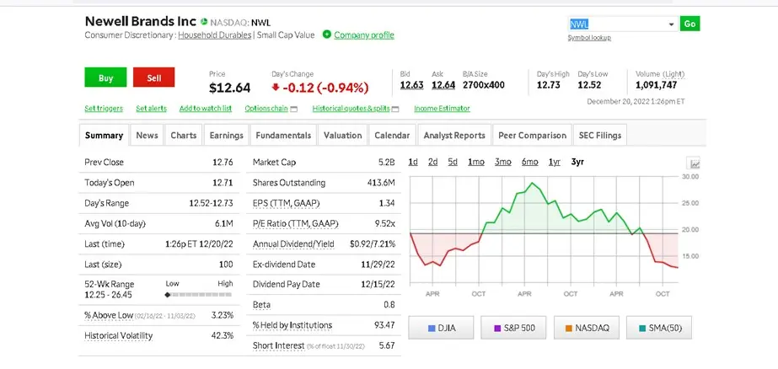This screenshot has height=369, width=778.
Task: Click the red Sell button
Action: pos(153,78)
